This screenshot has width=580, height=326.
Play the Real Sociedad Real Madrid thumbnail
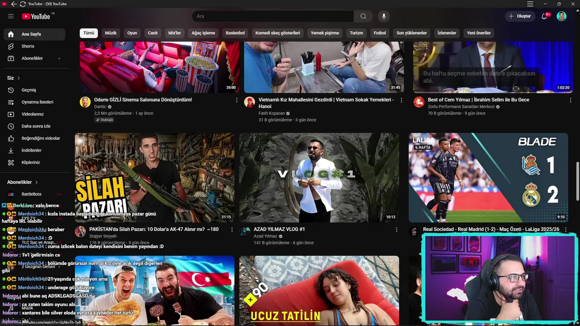[x=488, y=177]
